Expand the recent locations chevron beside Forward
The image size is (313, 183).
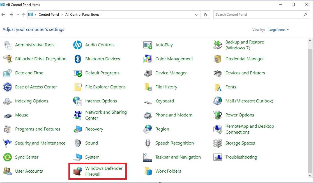pyautogui.click(x=18, y=15)
